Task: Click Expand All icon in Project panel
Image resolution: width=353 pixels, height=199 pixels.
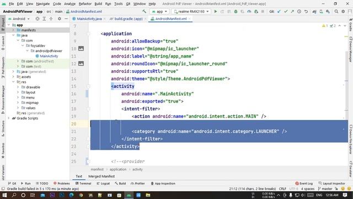Action: [44, 19]
